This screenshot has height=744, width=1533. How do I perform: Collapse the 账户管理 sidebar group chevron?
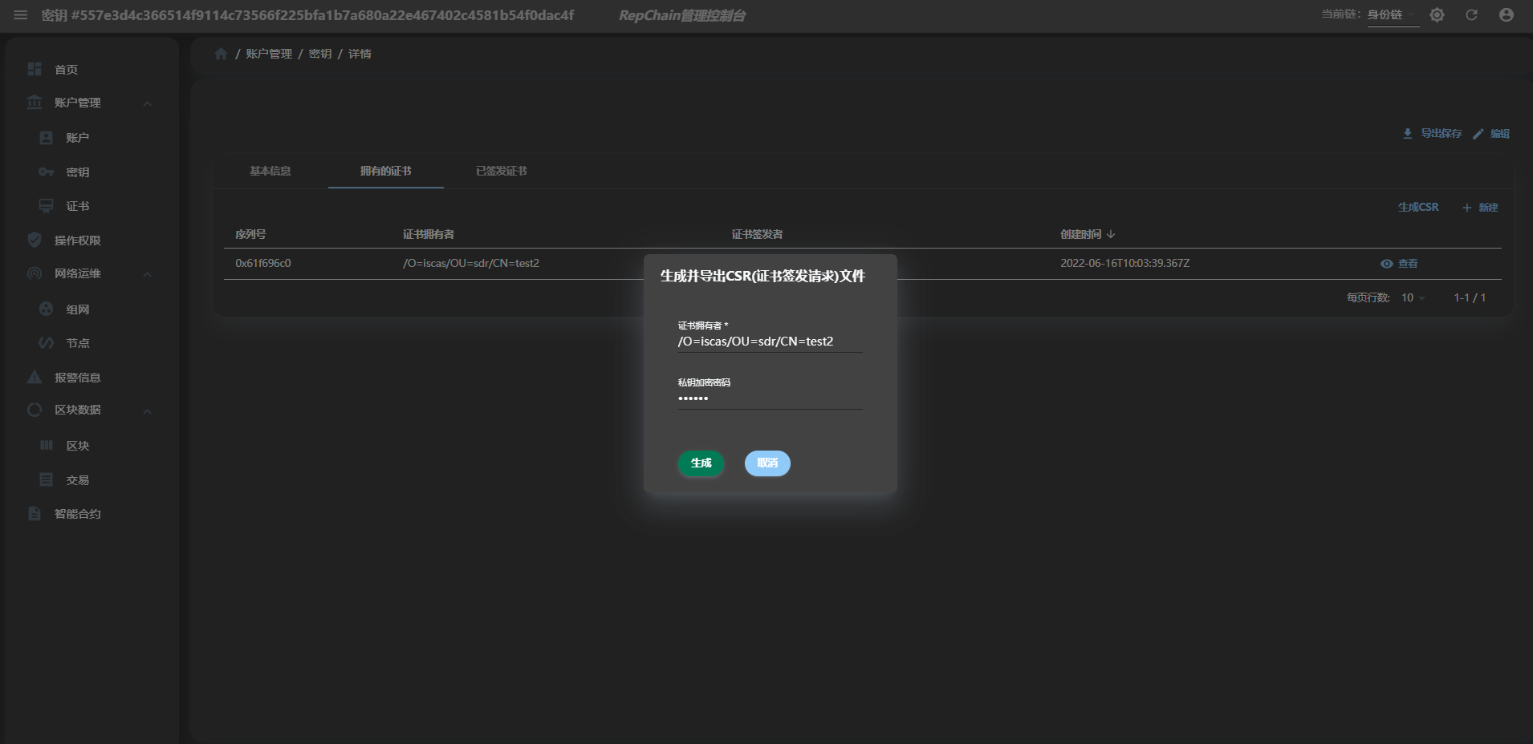click(x=148, y=103)
